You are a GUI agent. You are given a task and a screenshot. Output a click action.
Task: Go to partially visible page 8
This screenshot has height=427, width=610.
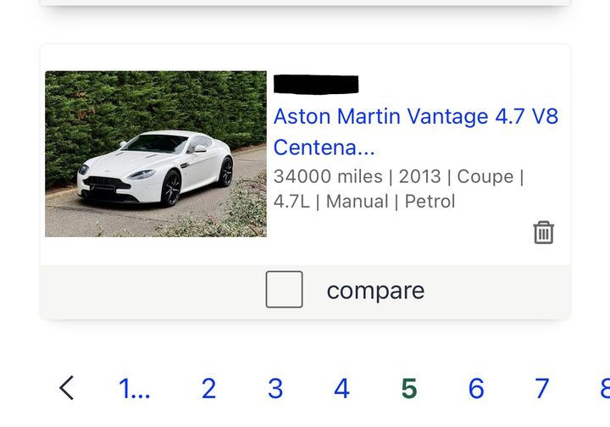tap(604, 388)
